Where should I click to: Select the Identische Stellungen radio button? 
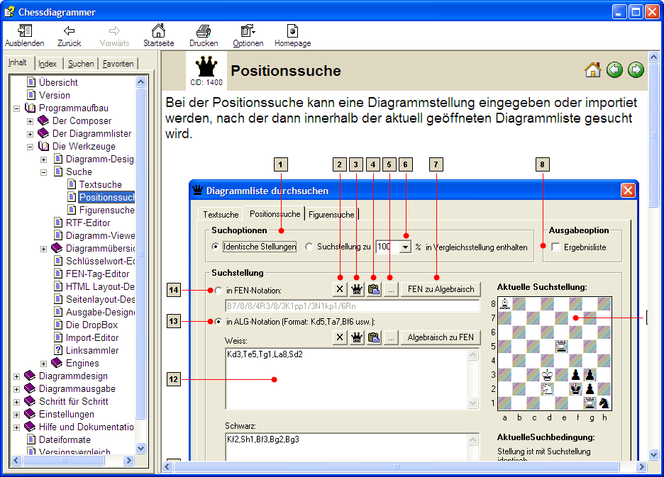(216, 247)
